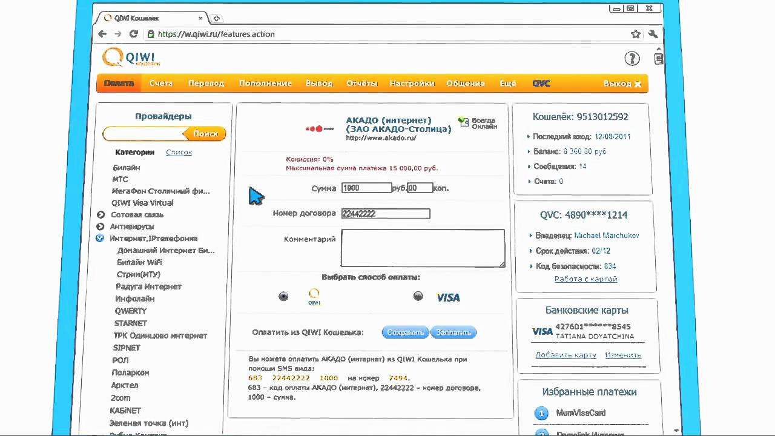Click the QIWI logo in the header
The height and width of the screenshot is (436, 775).
pos(131,58)
